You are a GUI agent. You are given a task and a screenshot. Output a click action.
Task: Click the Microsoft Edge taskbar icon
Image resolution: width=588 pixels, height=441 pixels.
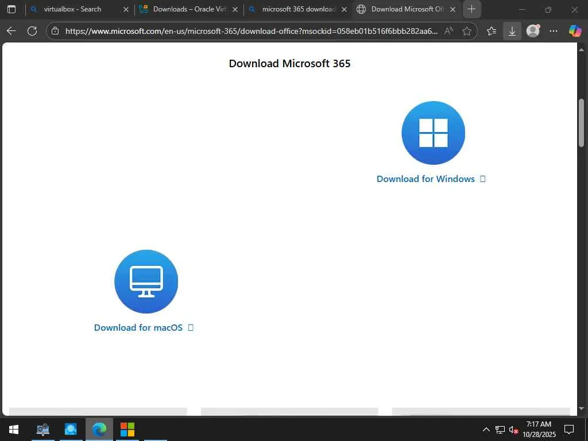tap(99, 430)
